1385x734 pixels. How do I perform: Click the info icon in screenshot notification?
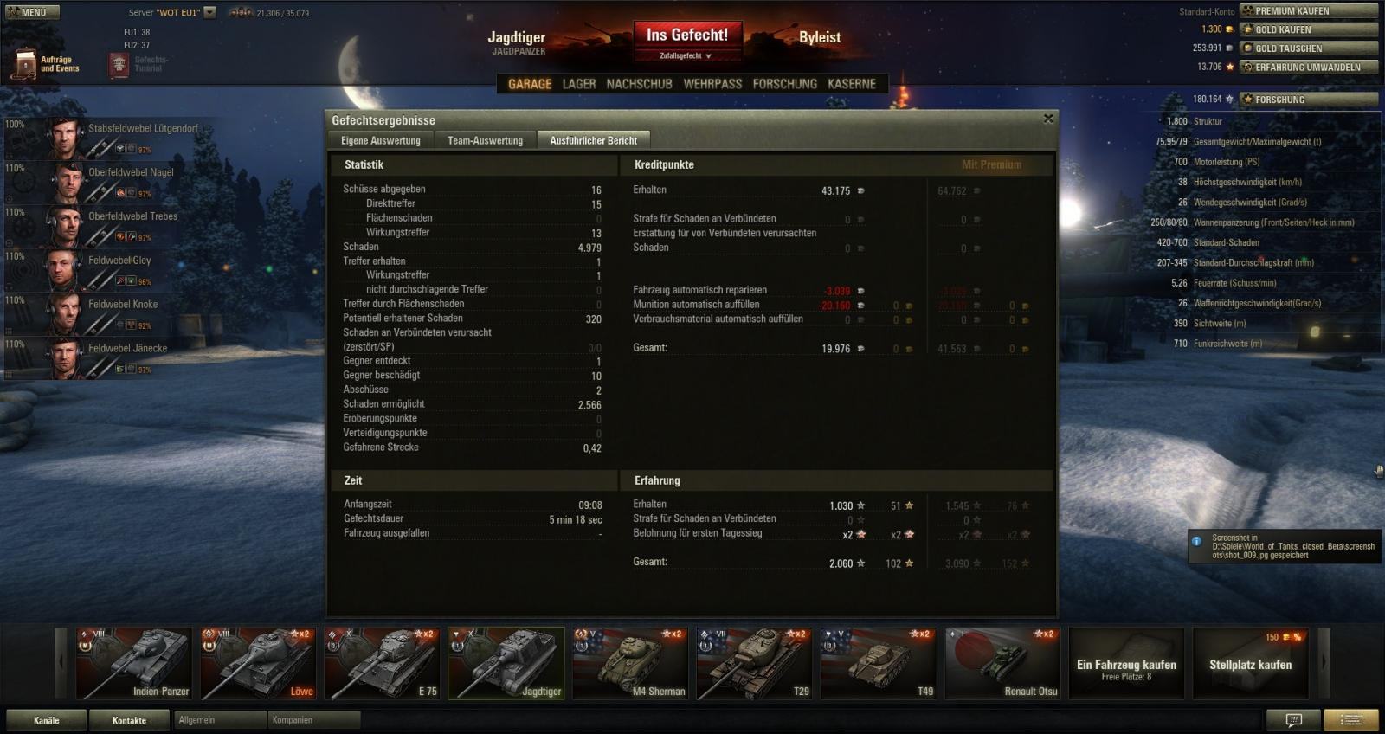1197,541
